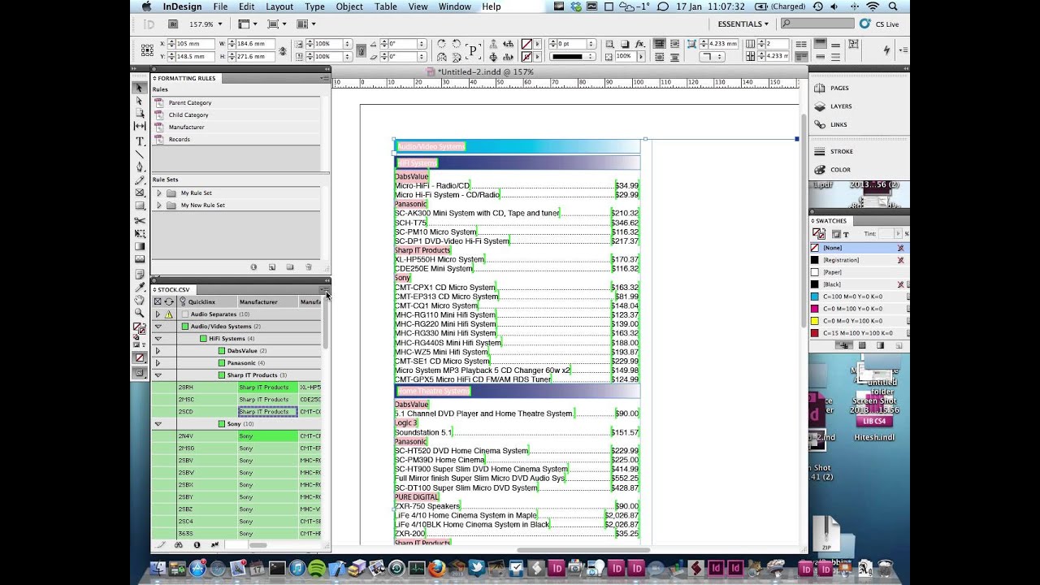1040x585 pixels.
Task: Select C=0 M=0 Y=100 K=0 yellow swatch
Action: [x=858, y=321]
